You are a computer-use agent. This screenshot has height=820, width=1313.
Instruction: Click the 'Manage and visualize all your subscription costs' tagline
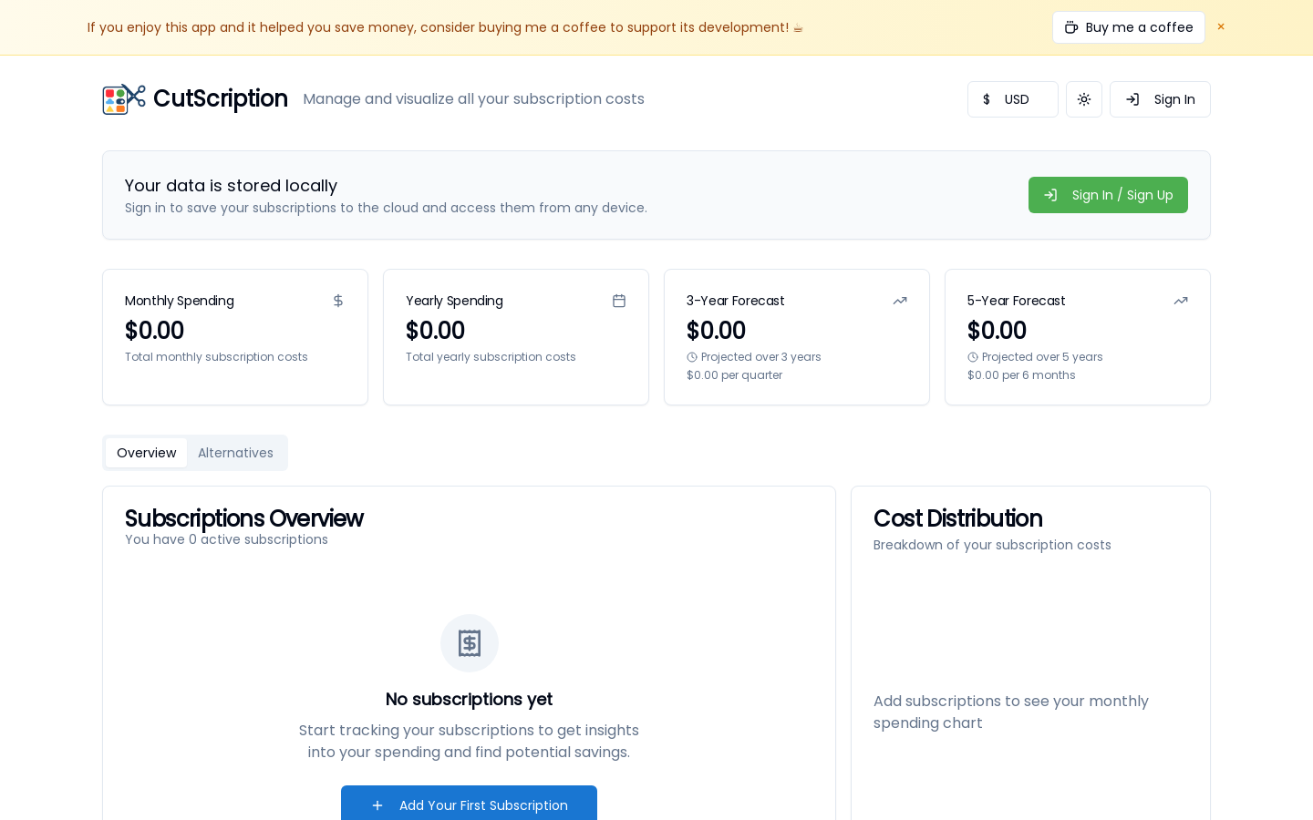point(473,98)
